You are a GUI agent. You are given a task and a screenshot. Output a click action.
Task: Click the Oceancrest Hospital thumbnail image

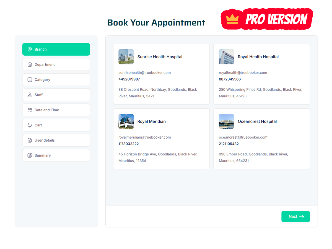tap(226, 121)
